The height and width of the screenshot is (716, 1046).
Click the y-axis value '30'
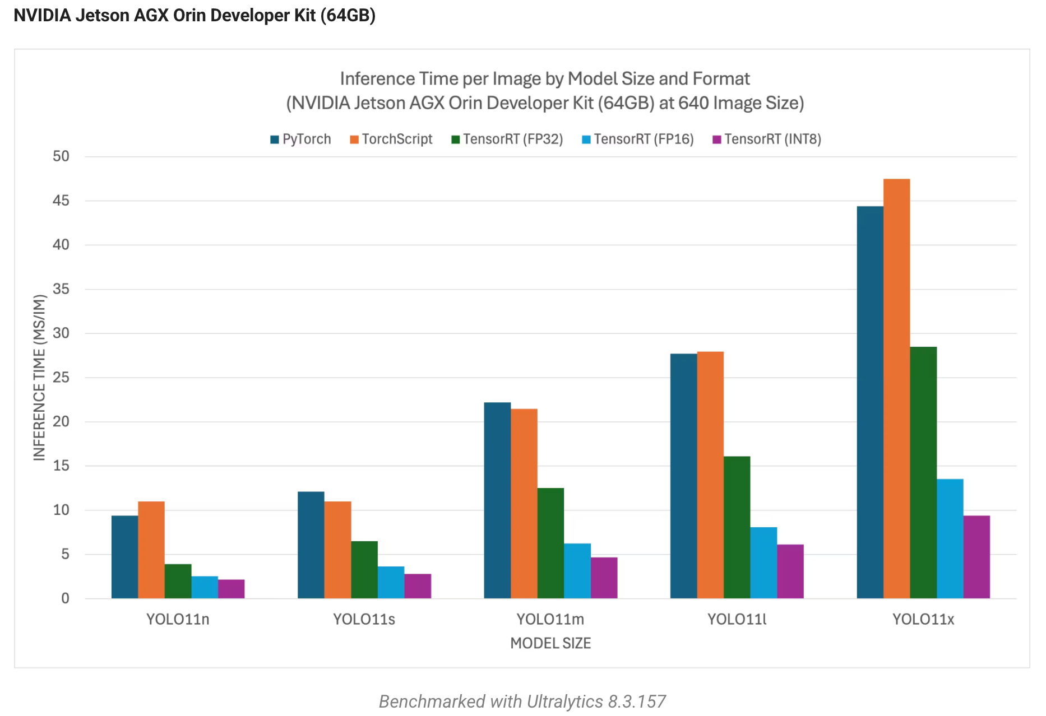tap(61, 333)
